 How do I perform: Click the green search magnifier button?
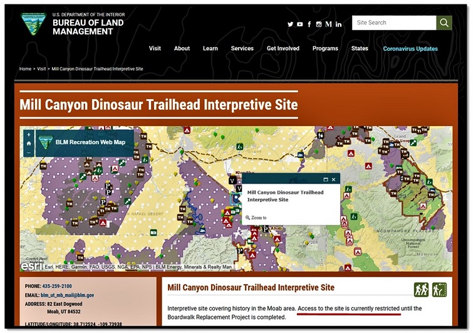444,23
